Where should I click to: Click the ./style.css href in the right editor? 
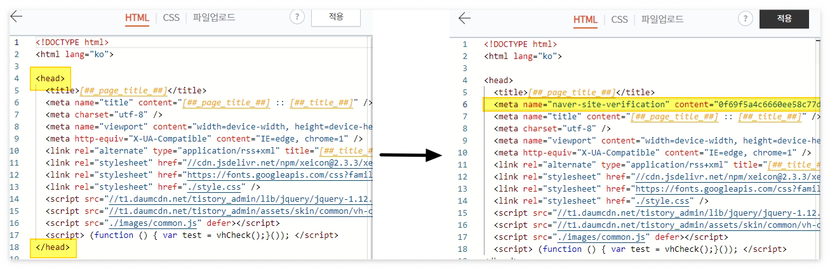click(x=663, y=201)
